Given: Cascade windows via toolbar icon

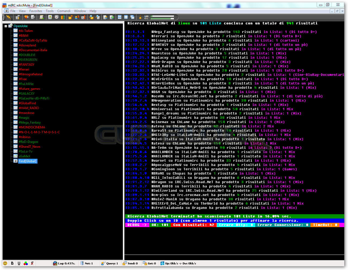Looking at the screenshot, I should click(x=132, y=17).
